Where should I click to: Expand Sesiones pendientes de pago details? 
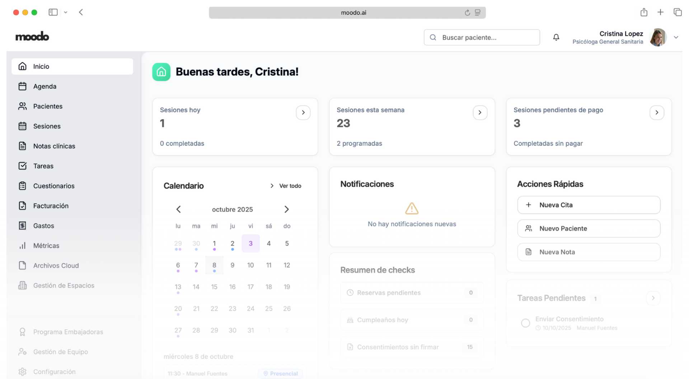click(657, 112)
